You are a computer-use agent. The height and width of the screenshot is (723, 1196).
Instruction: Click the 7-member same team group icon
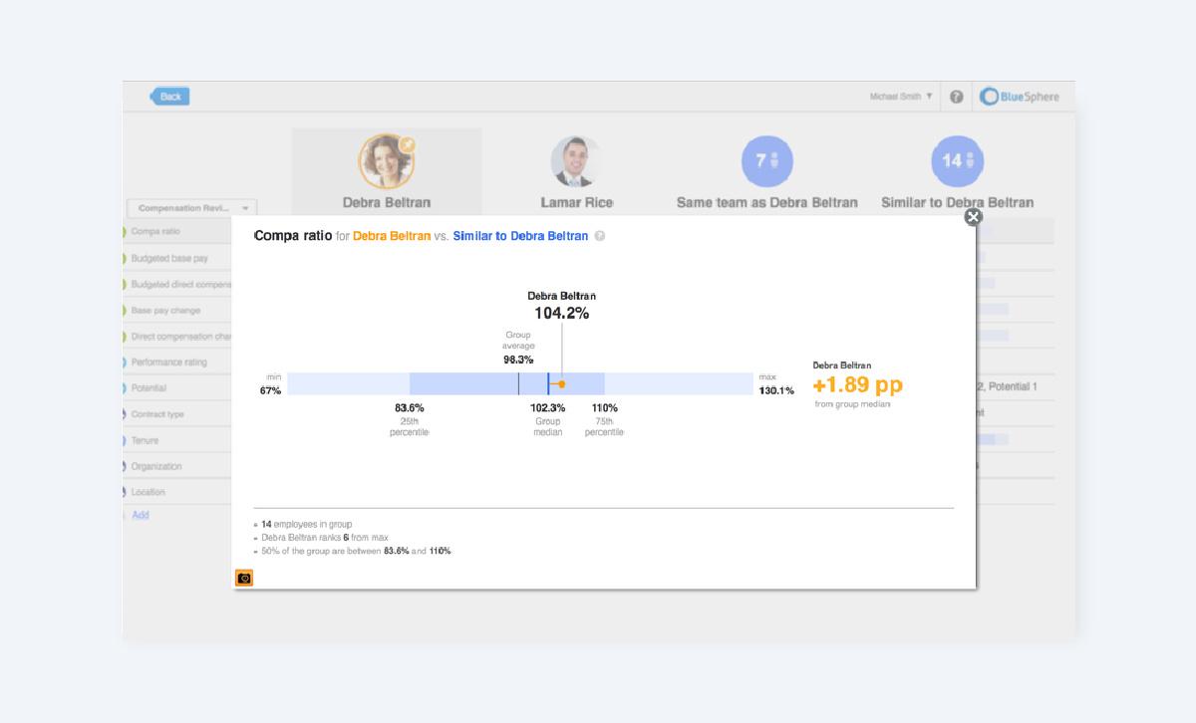click(766, 160)
